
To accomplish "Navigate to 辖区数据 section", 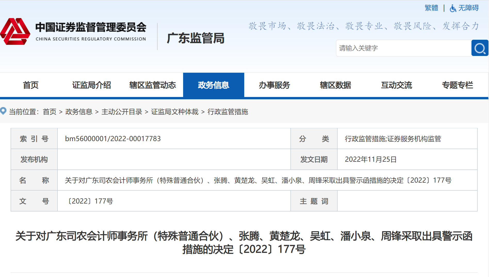I will 335,85.
